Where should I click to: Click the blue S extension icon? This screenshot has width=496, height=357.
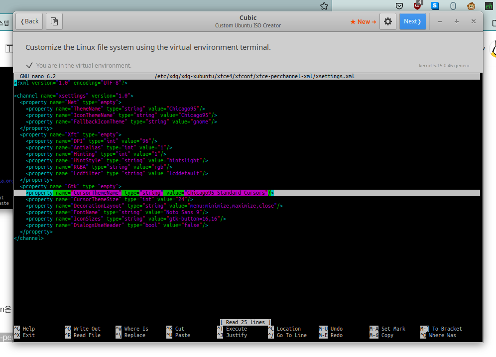pos(435,5)
